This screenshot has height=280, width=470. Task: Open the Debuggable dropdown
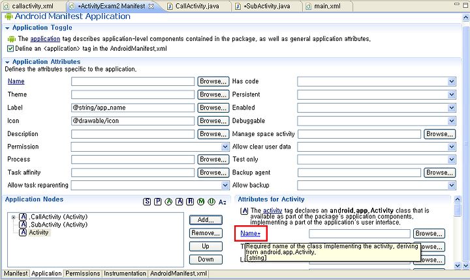[x=452, y=121]
